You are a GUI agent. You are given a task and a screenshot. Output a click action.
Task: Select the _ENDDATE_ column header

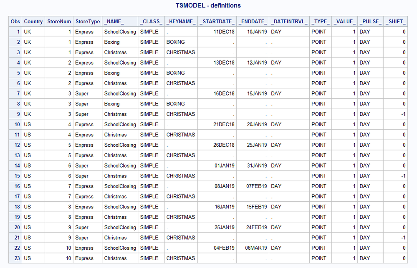point(253,22)
